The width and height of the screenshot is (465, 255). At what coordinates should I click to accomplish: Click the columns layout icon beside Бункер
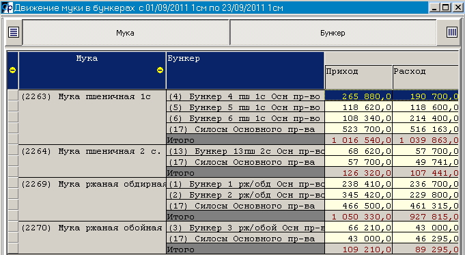pos(451,32)
